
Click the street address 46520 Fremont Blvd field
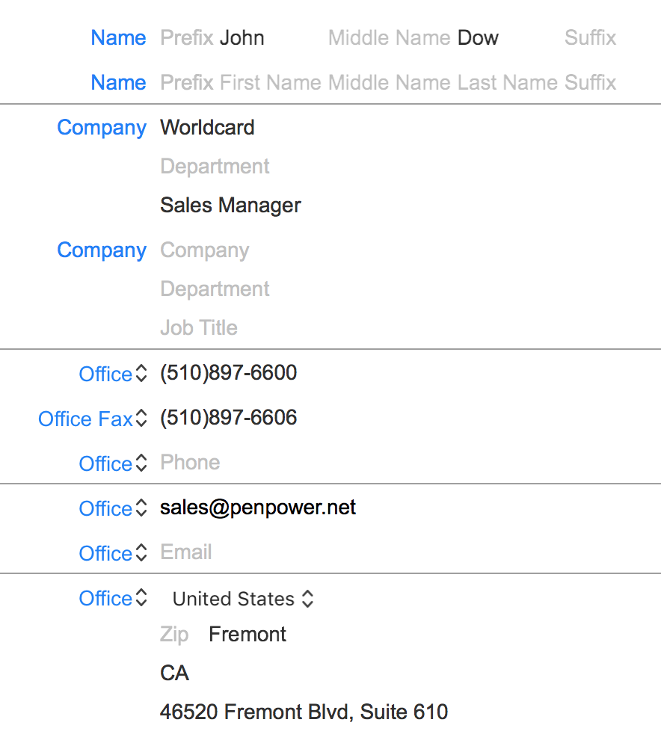point(304,712)
